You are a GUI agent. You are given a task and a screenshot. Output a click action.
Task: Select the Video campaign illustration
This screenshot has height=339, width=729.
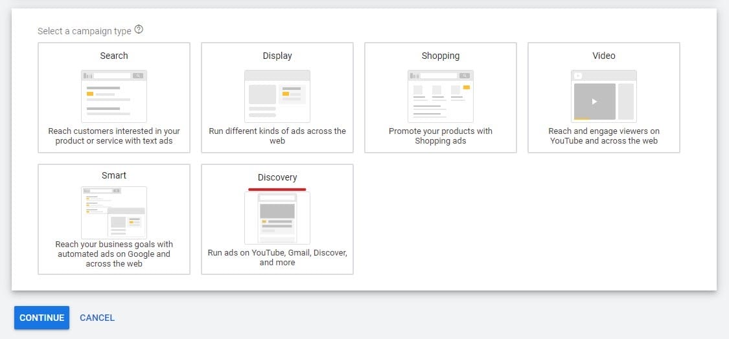pyautogui.click(x=603, y=96)
